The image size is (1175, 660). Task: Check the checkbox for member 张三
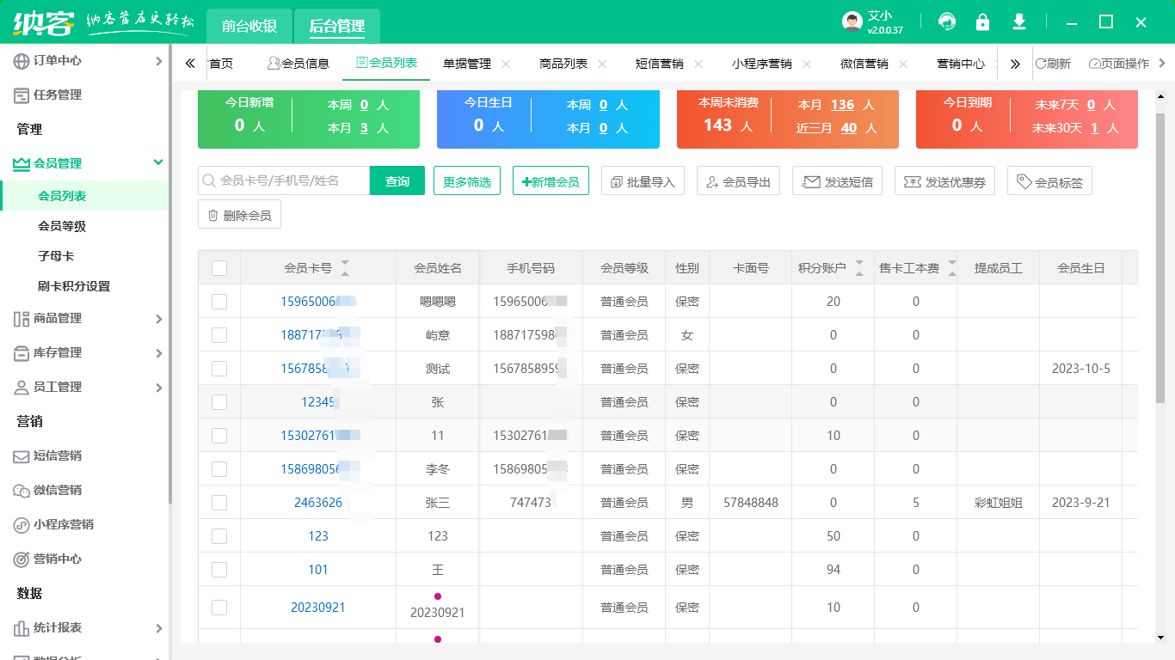[x=219, y=502]
